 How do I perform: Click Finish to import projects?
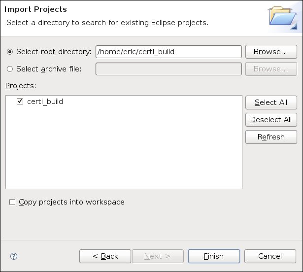(214, 256)
